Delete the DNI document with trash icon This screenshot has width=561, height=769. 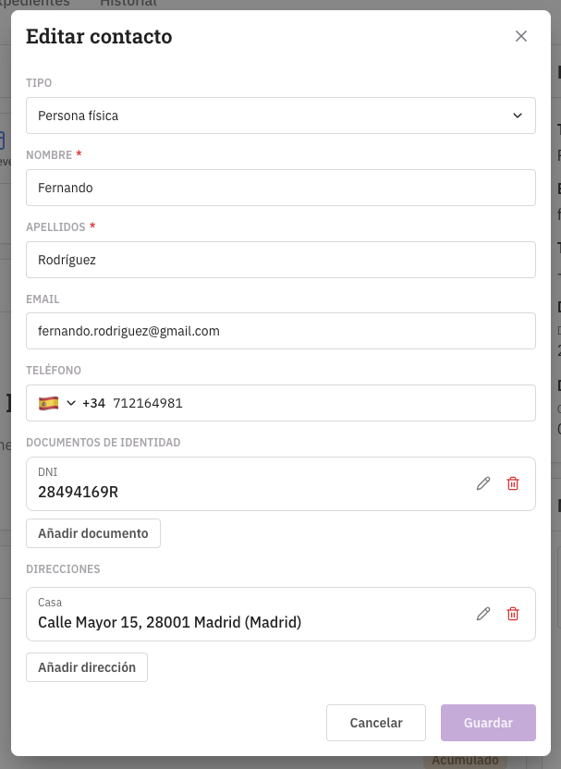point(513,483)
